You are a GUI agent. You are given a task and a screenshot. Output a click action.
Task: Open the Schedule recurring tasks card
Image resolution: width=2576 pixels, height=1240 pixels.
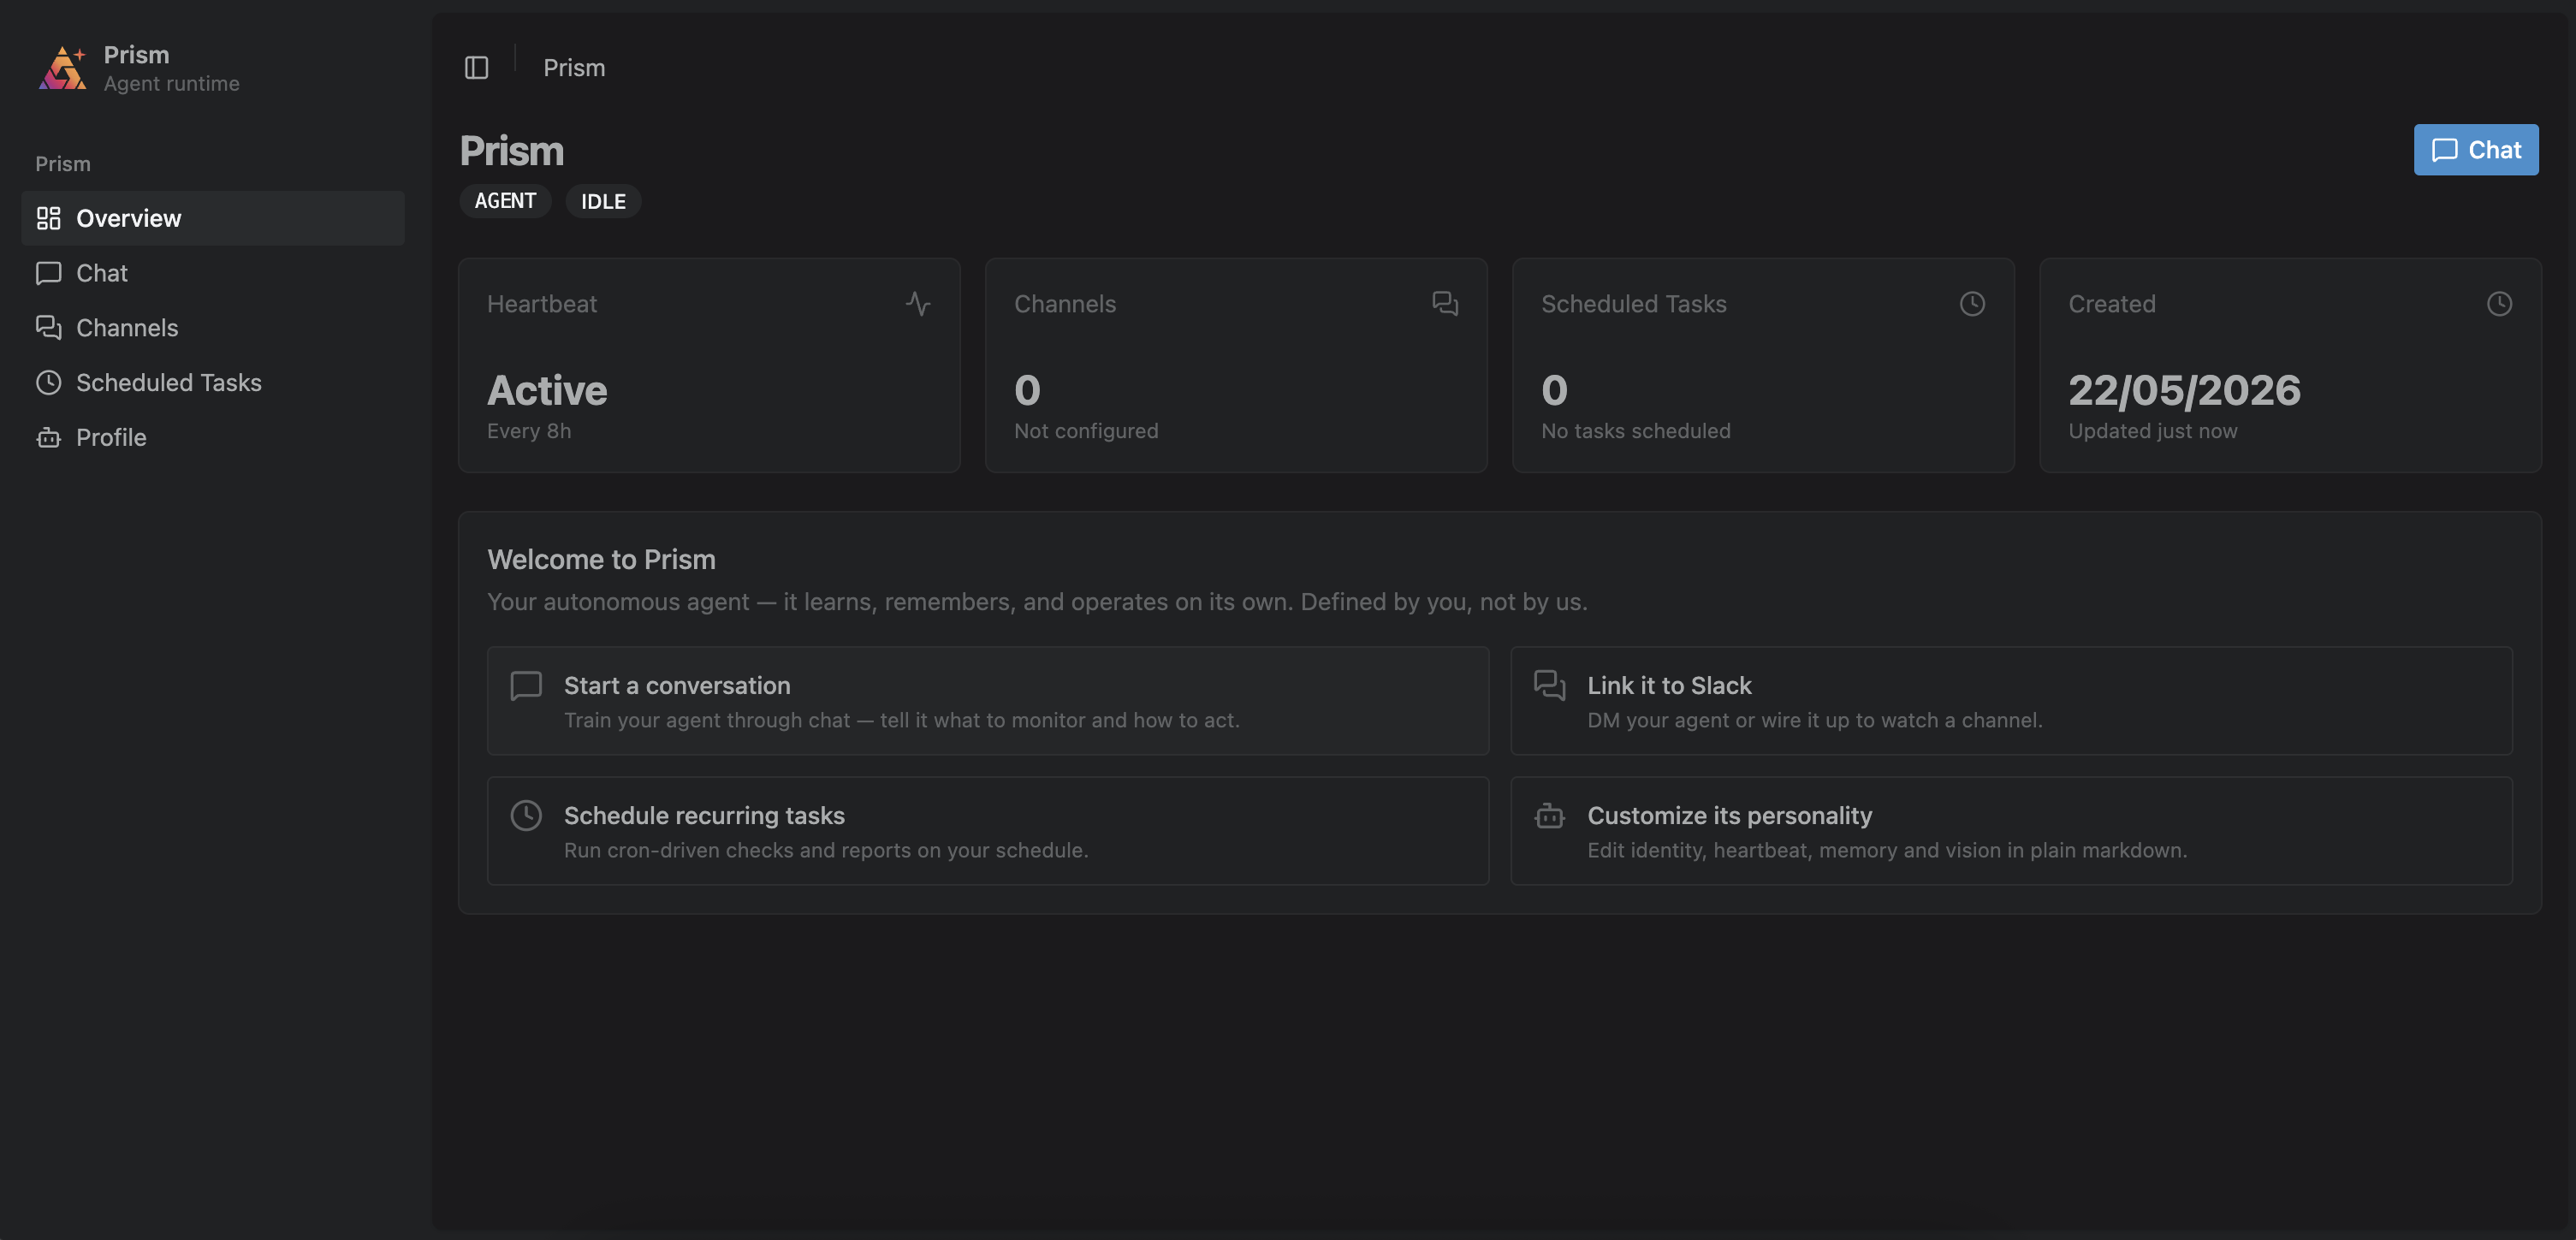point(988,831)
